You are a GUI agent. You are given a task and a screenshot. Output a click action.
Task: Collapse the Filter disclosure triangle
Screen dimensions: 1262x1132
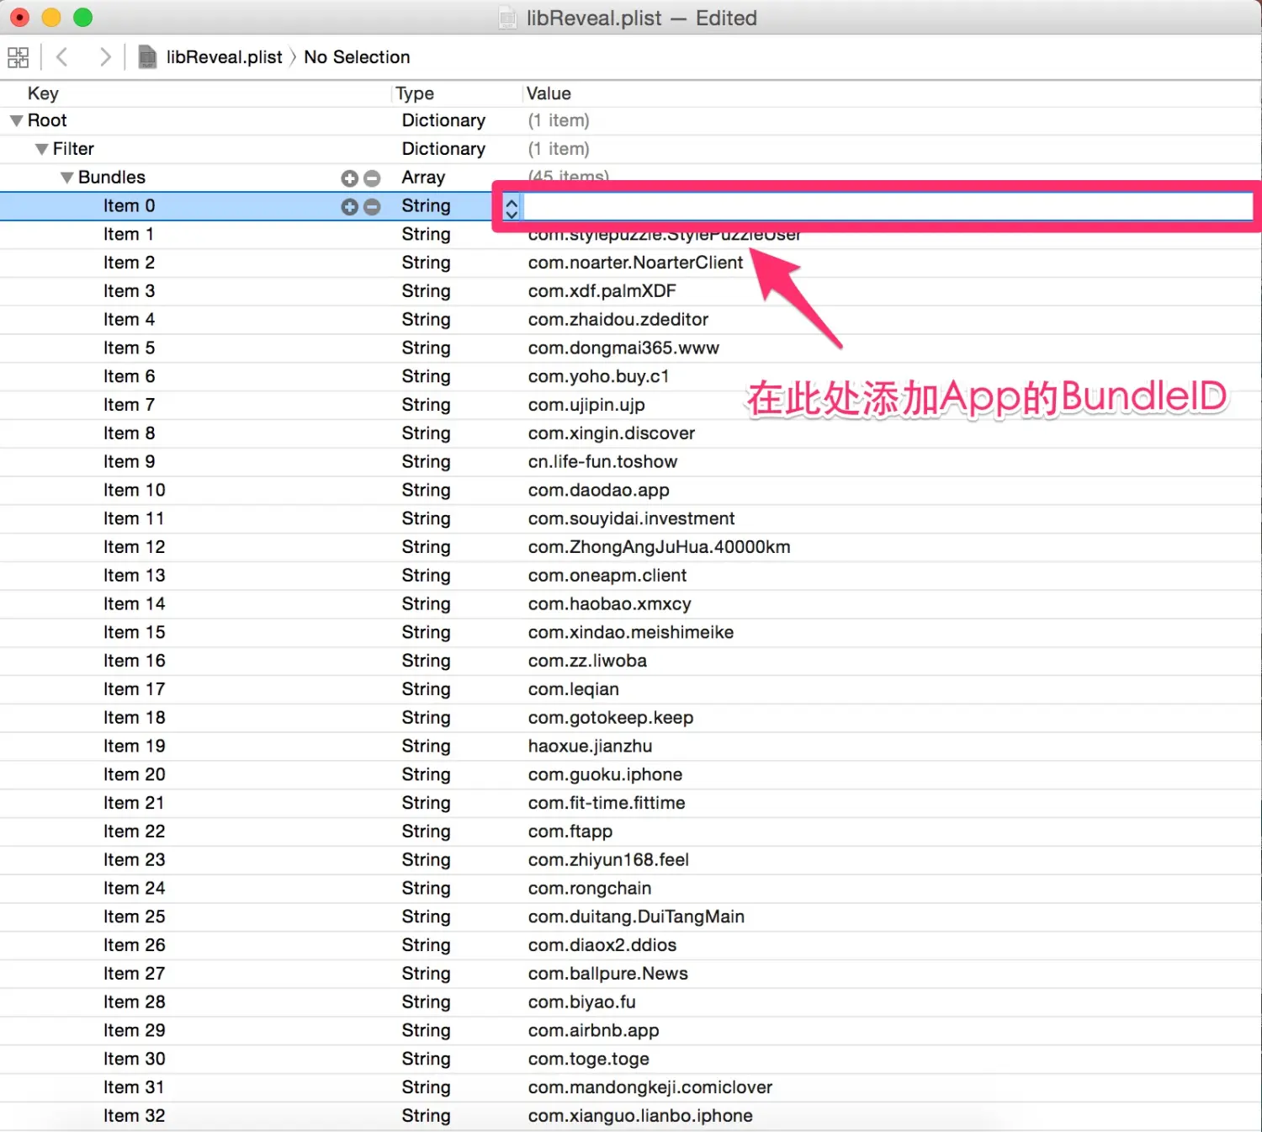(41, 150)
